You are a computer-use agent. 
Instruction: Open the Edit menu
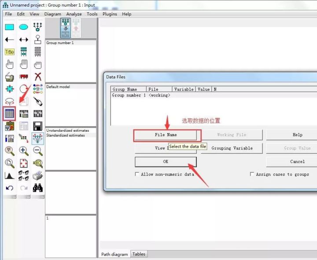pos(21,14)
